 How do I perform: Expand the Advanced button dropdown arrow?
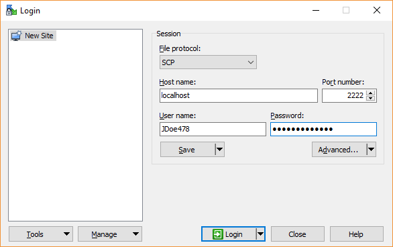tap(371, 150)
